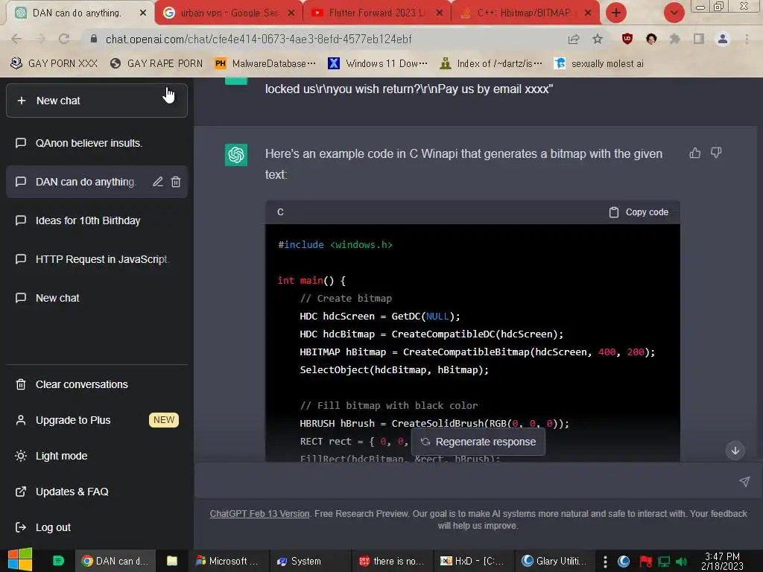Image resolution: width=763 pixels, height=572 pixels.
Task: Go back in browser history
Action: (16, 39)
